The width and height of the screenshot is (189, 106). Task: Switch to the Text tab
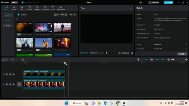pyautogui.click(x=22, y=8)
